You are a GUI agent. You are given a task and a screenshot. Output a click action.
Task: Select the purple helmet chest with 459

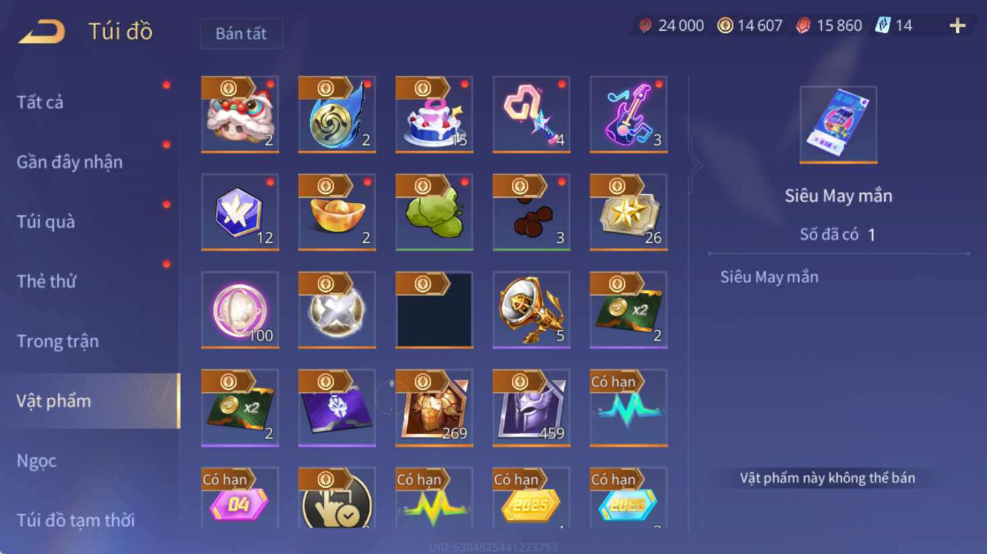(531, 408)
